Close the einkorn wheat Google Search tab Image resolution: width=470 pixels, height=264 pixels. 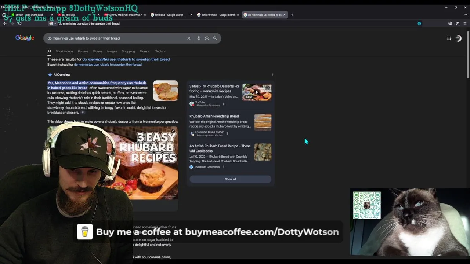(x=238, y=15)
